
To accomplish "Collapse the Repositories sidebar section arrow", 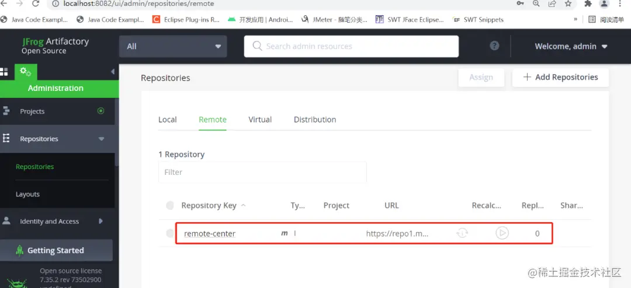I will [x=101, y=139].
